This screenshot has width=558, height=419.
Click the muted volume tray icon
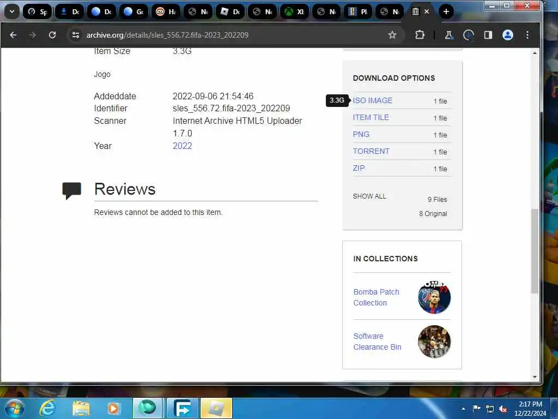click(503, 409)
